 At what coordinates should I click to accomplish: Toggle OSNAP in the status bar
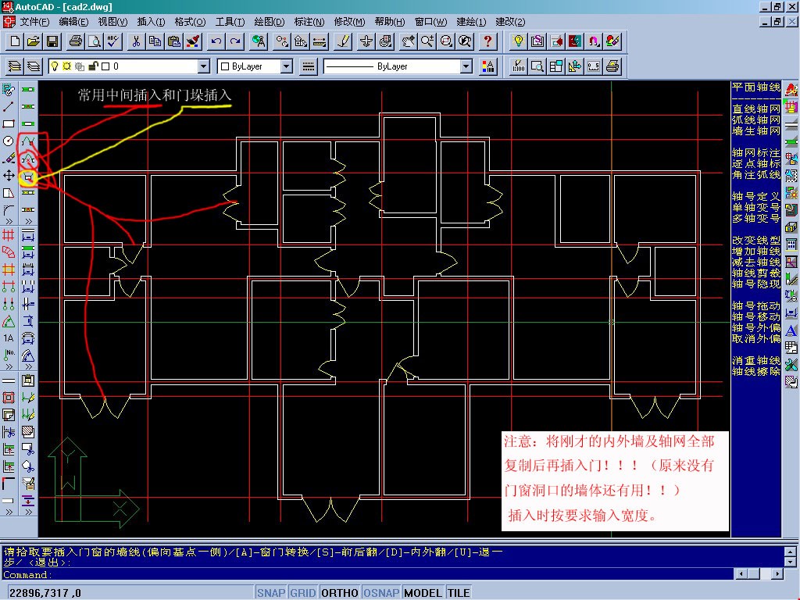(x=381, y=593)
